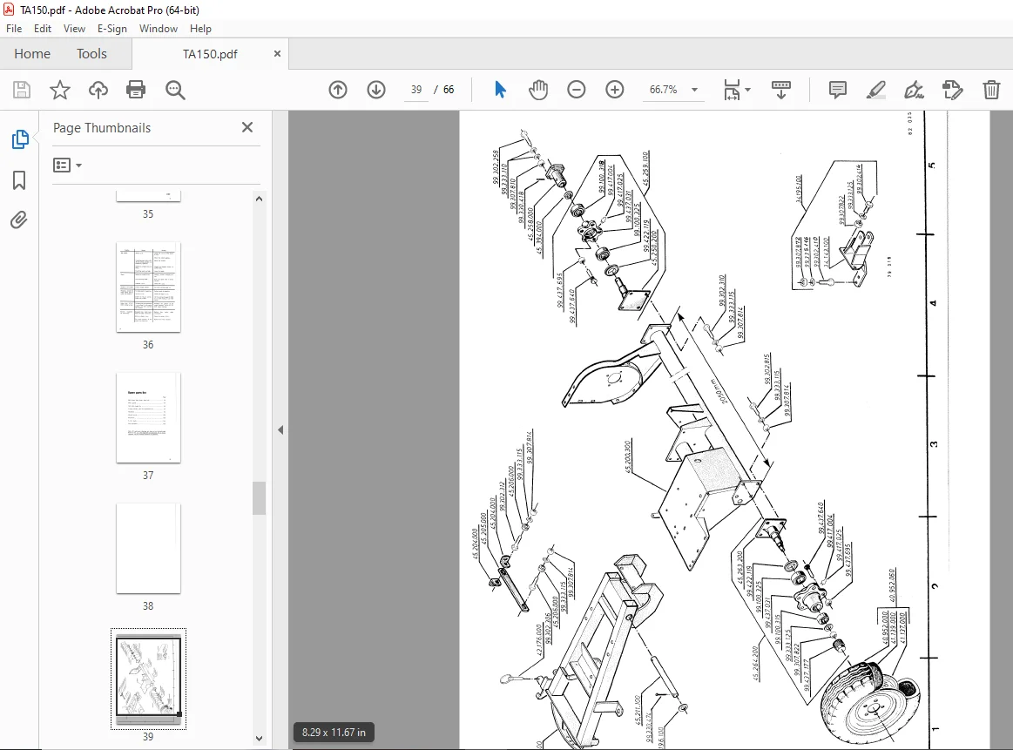
Task: Print the document with the printer icon
Action: coord(136,90)
